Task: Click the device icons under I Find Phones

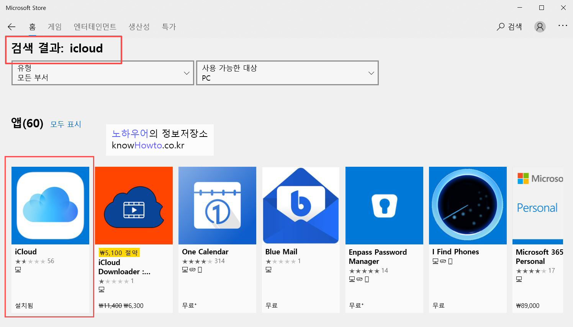Action: [x=442, y=261]
